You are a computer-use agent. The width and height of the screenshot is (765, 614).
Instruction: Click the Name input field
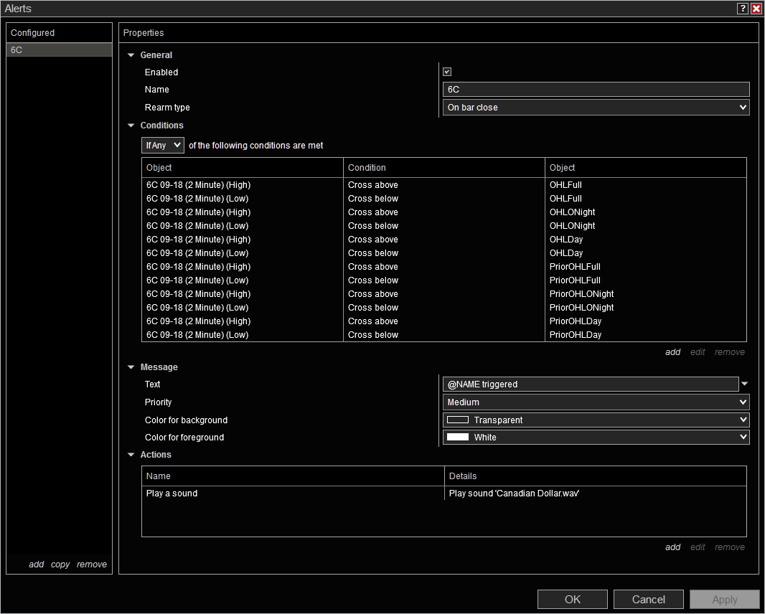coord(596,89)
